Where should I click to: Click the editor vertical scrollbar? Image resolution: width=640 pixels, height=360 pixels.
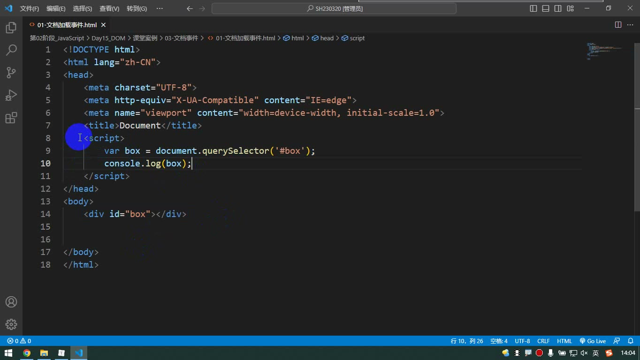[637, 127]
